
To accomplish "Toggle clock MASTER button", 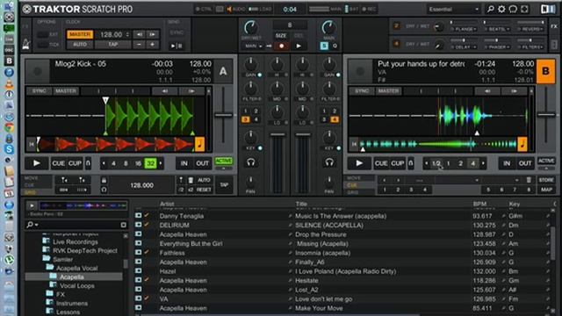I will point(80,34).
